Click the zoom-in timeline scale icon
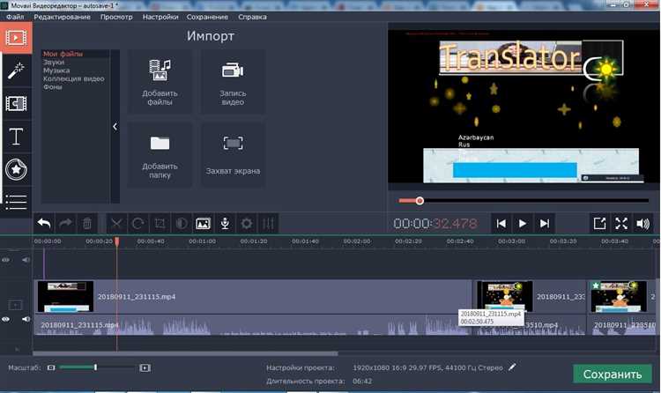Viewport: 661px width, 393px height. click(x=145, y=367)
